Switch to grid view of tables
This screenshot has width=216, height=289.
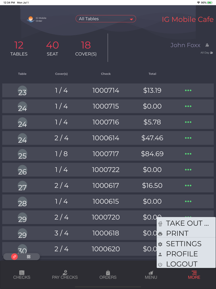pos(29,257)
